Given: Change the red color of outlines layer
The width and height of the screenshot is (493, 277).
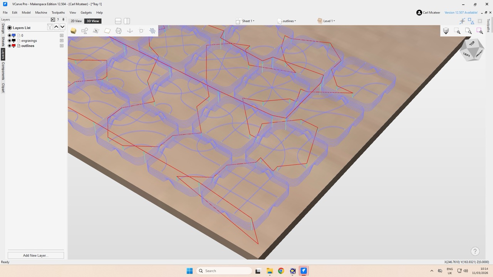Looking at the screenshot, I should pyautogui.click(x=14, y=46).
